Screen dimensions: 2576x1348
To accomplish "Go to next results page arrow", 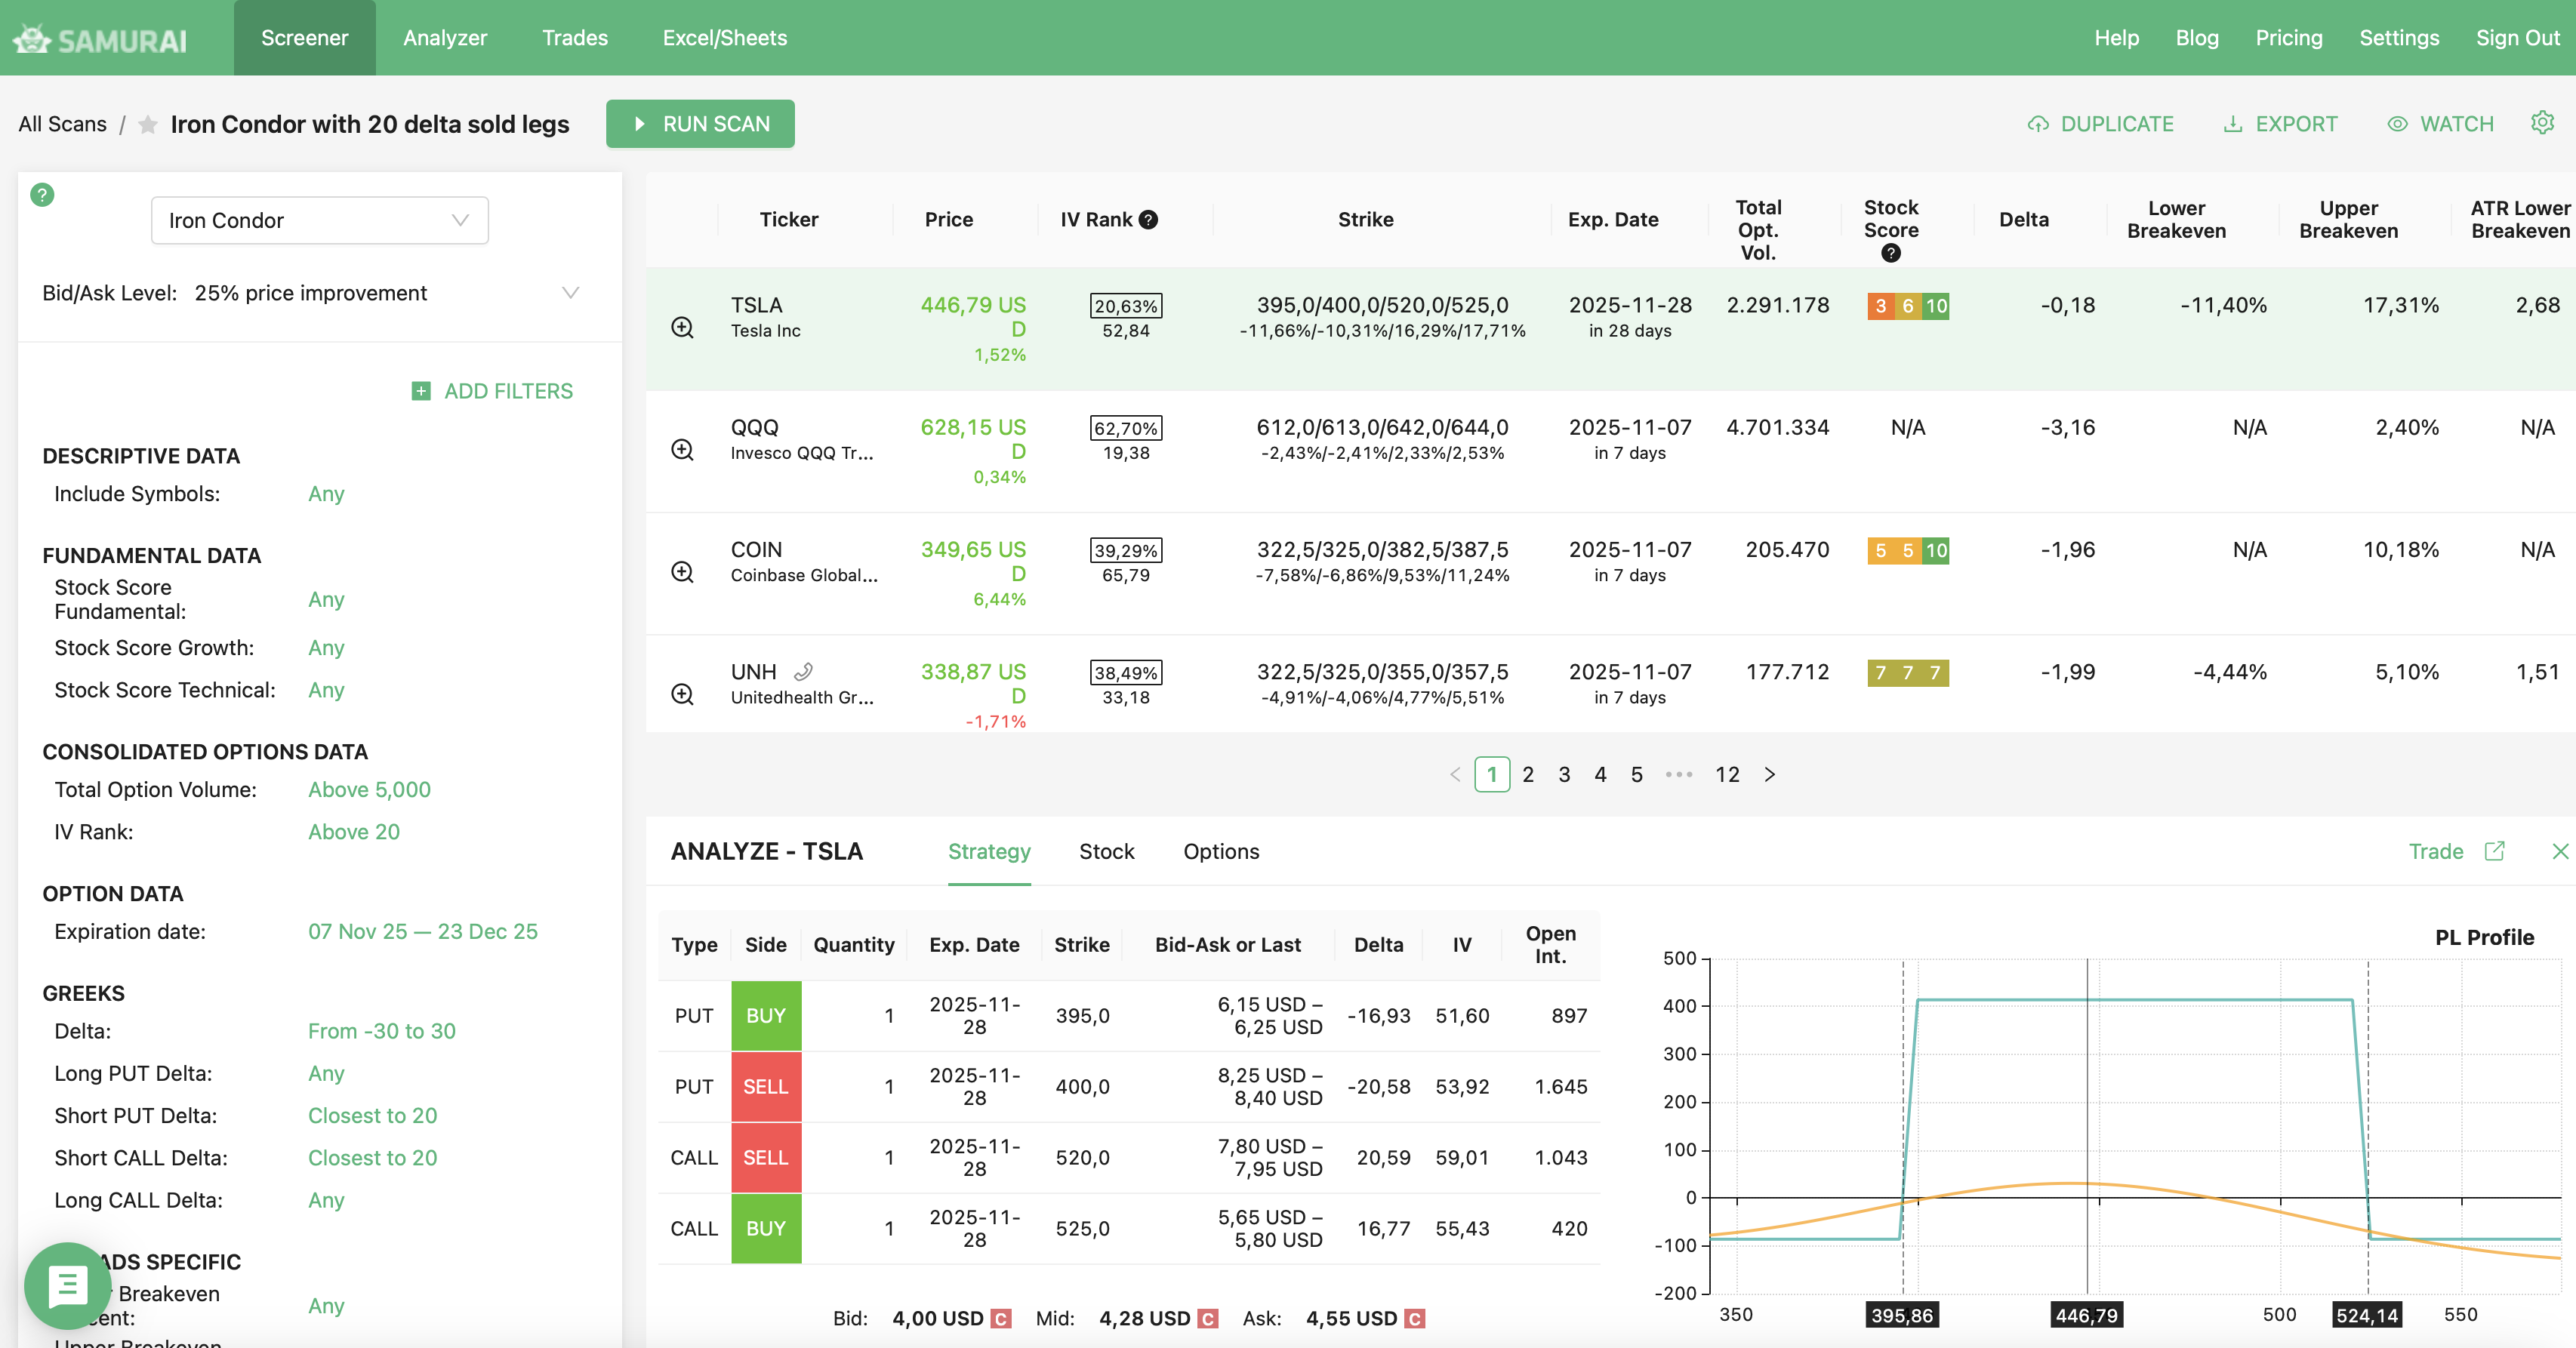I will [1770, 774].
